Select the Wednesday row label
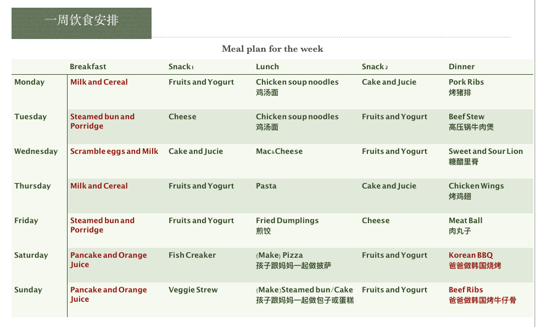This screenshot has height=327, width=536. click(x=36, y=151)
